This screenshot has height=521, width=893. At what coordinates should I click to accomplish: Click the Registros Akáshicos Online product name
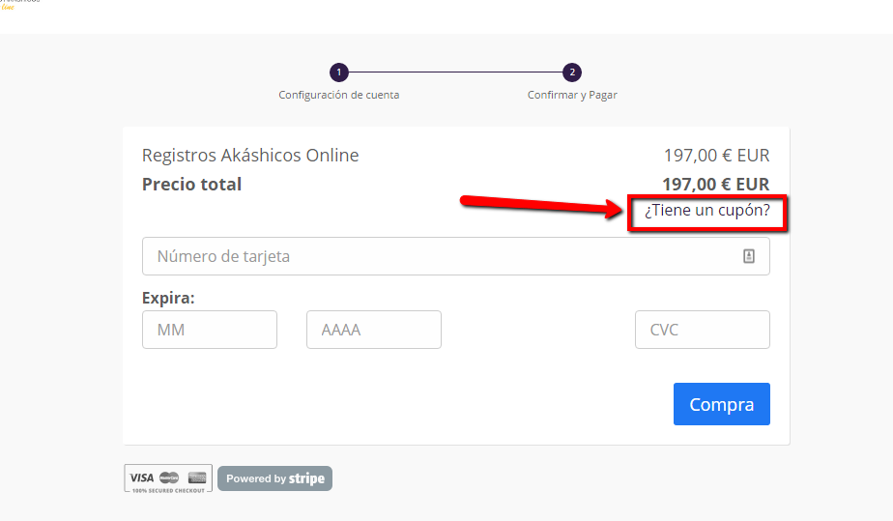(250, 156)
